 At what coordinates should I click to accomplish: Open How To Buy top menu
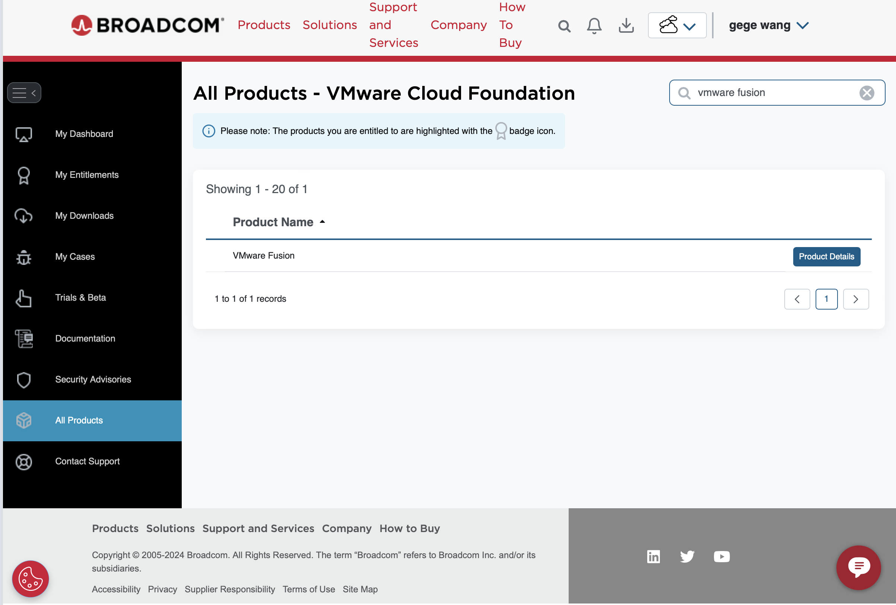pos(512,25)
